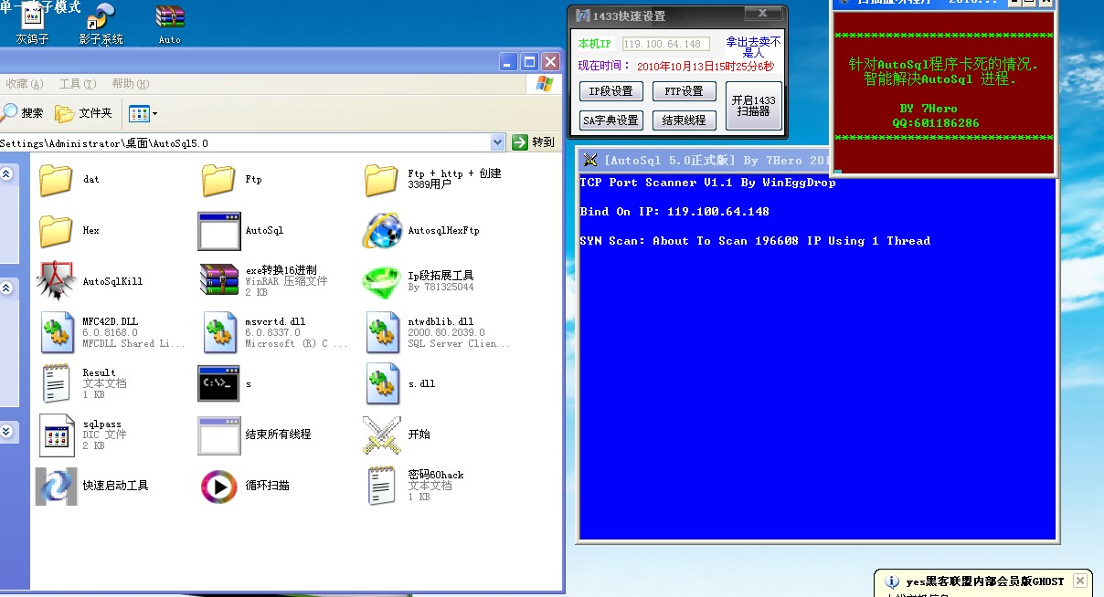The width and height of the screenshot is (1104, 597).
Task: Open the AutoSqlKill program icon
Action: 57,282
